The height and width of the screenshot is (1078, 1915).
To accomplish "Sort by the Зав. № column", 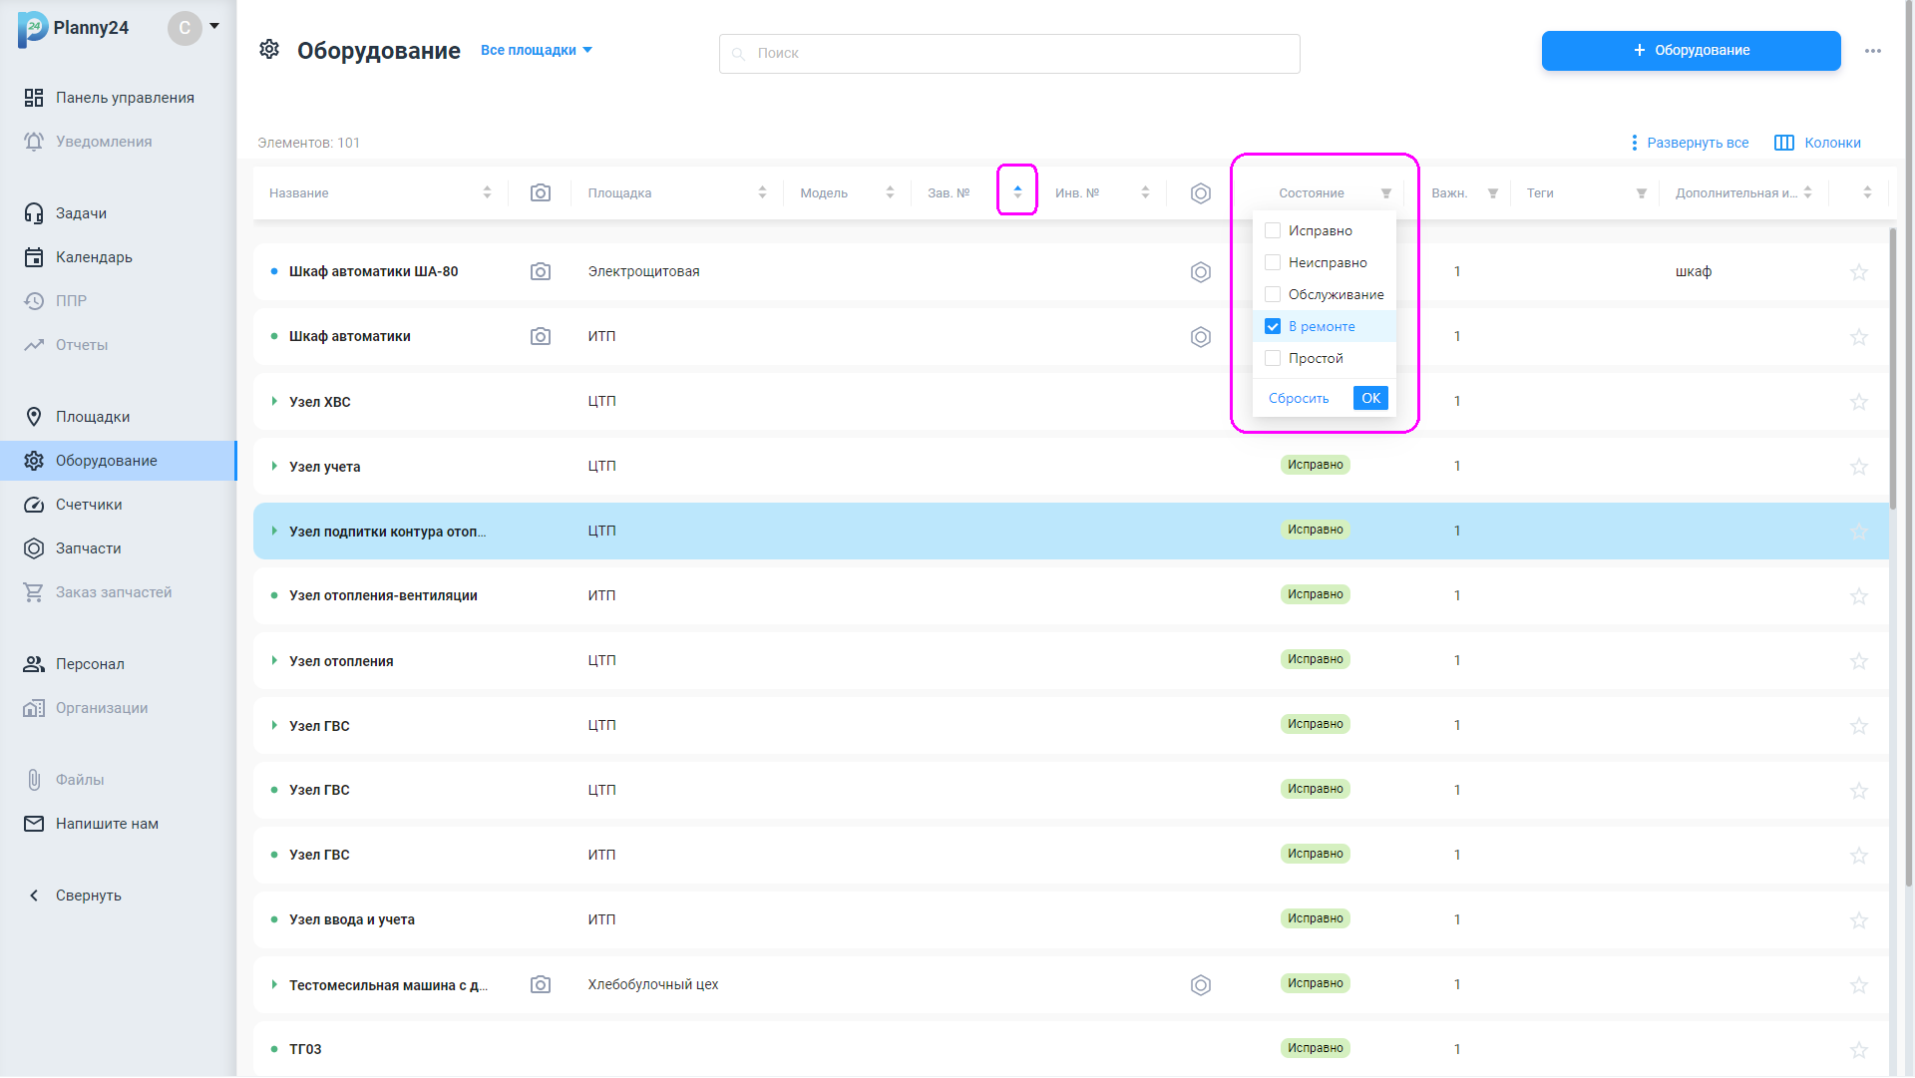I will pyautogui.click(x=1017, y=191).
